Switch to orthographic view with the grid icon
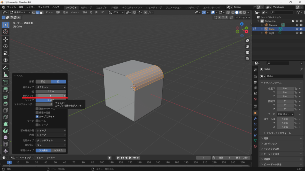This screenshot has width=305, height=171. (247, 58)
